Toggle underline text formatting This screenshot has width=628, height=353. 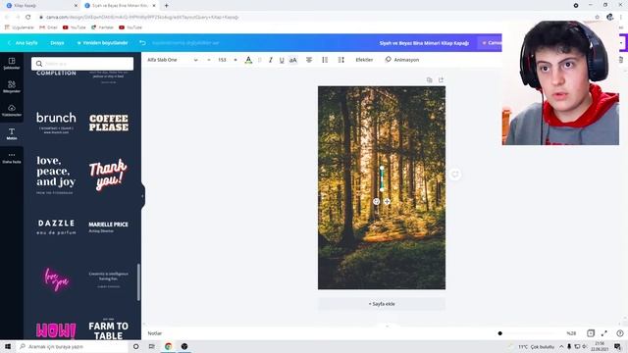(282, 60)
